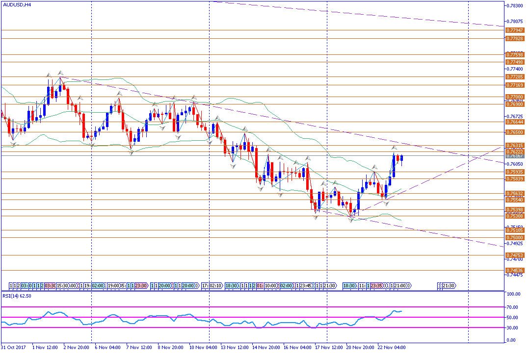Select the 0.77598 price level label
Image resolution: width=530 pixels, height=353 pixels.
[x=515, y=55]
